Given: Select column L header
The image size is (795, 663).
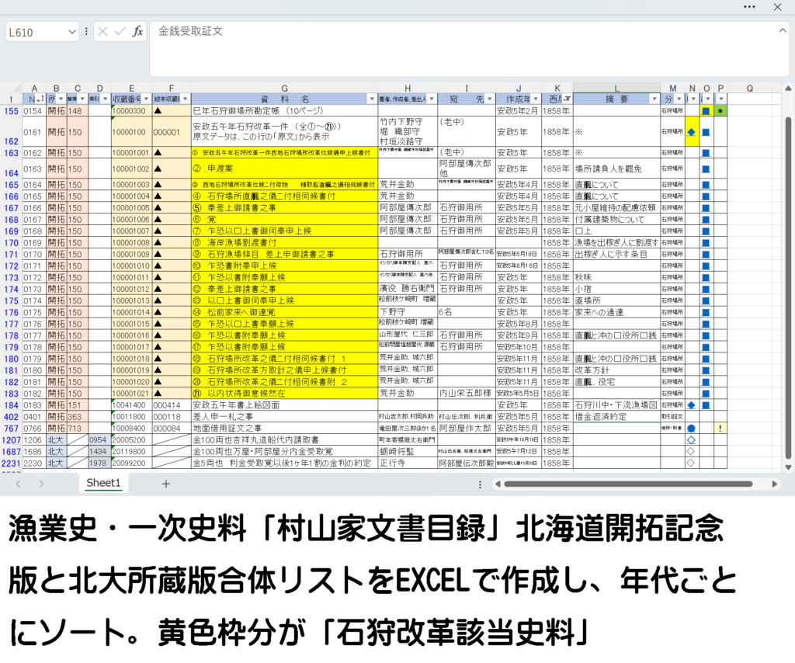Looking at the screenshot, I should tap(616, 89).
